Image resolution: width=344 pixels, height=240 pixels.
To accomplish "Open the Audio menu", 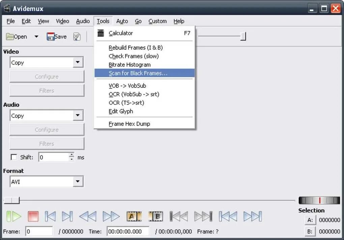I will 83,21.
